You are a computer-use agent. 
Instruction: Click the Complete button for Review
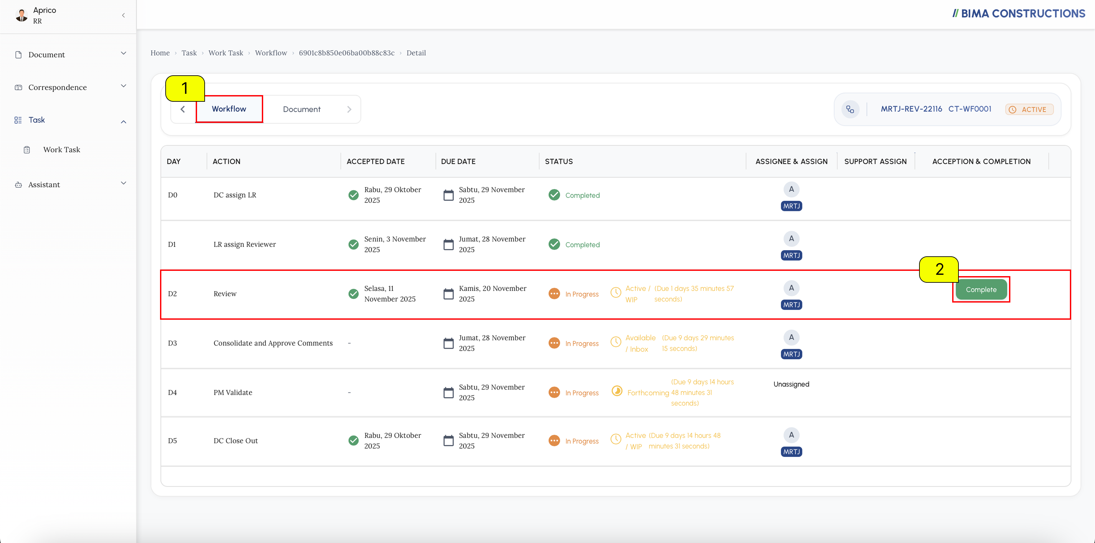[981, 290]
